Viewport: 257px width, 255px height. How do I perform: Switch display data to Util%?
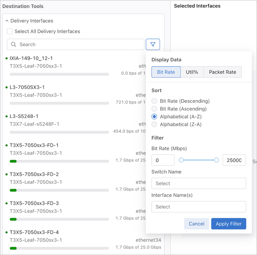click(192, 72)
